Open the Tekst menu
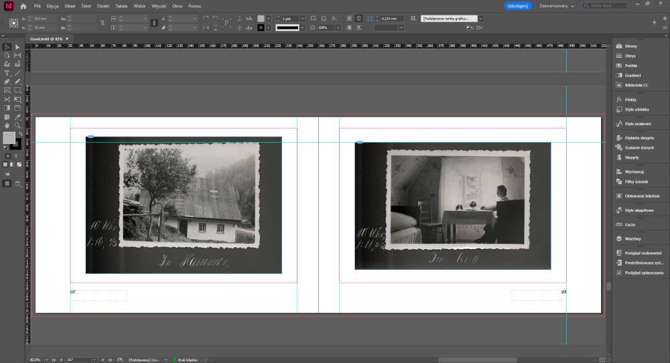Screen dimensions: 670x363 tap(86, 6)
